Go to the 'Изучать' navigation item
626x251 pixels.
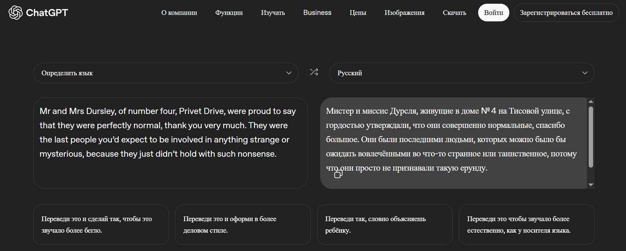(273, 13)
